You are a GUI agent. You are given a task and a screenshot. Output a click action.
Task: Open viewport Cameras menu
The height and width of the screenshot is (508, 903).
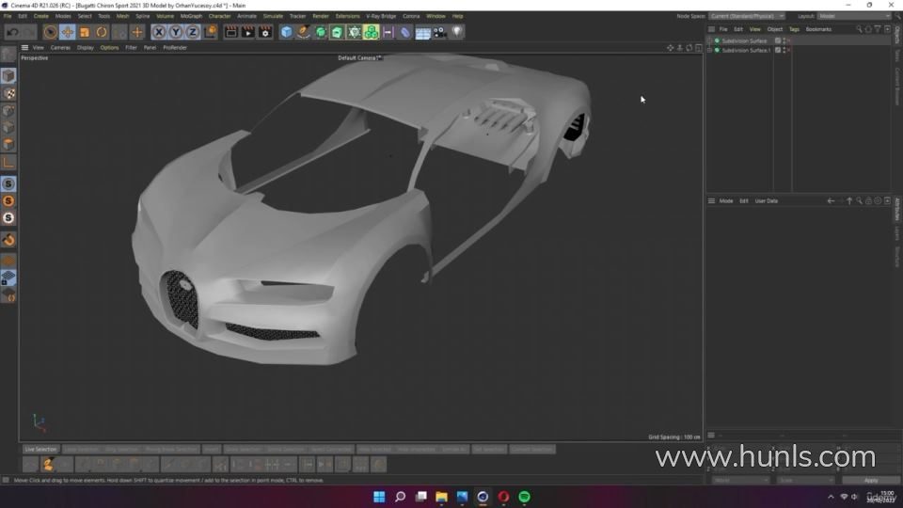click(x=60, y=48)
